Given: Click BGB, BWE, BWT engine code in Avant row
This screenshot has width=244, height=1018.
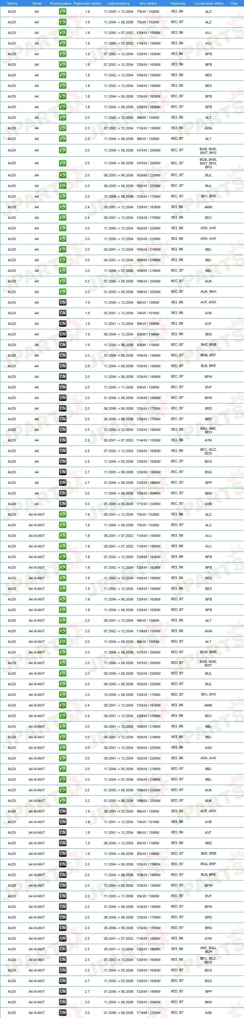Looking at the screenshot, I should pyautogui.click(x=208, y=663).
